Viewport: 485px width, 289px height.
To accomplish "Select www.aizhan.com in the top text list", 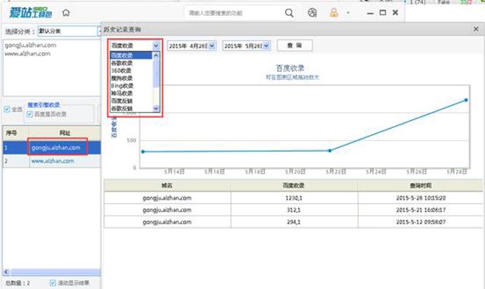I will [x=27, y=54].
